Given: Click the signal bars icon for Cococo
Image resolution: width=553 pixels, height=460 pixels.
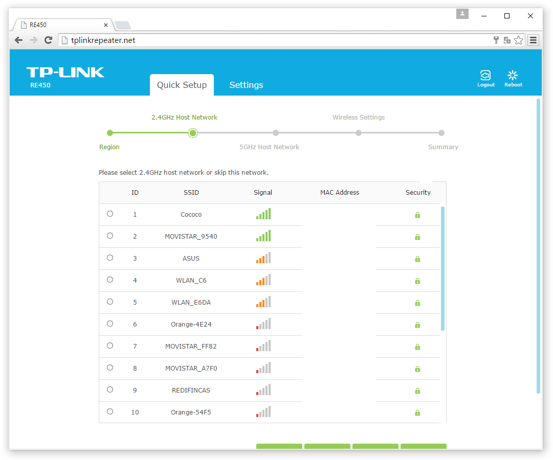Looking at the screenshot, I should (x=263, y=214).
